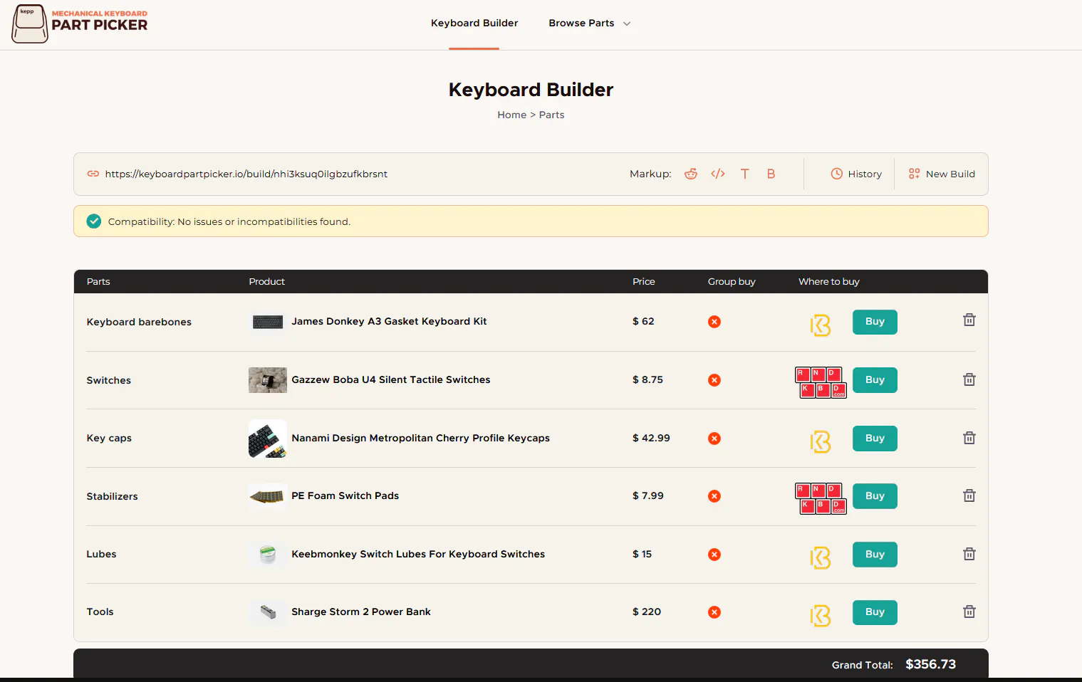This screenshot has width=1082, height=682.
Task: Click vendor logo for Nanami Metropolitan keycaps
Action: click(x=821, y=441)
